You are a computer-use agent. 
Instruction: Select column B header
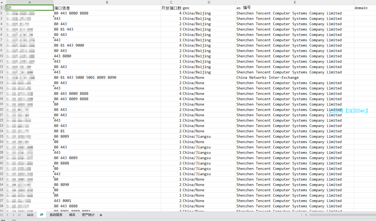[107, 2]
